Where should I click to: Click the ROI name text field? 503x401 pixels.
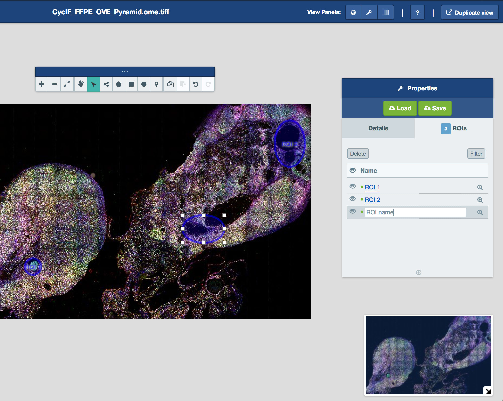[415, 212]
